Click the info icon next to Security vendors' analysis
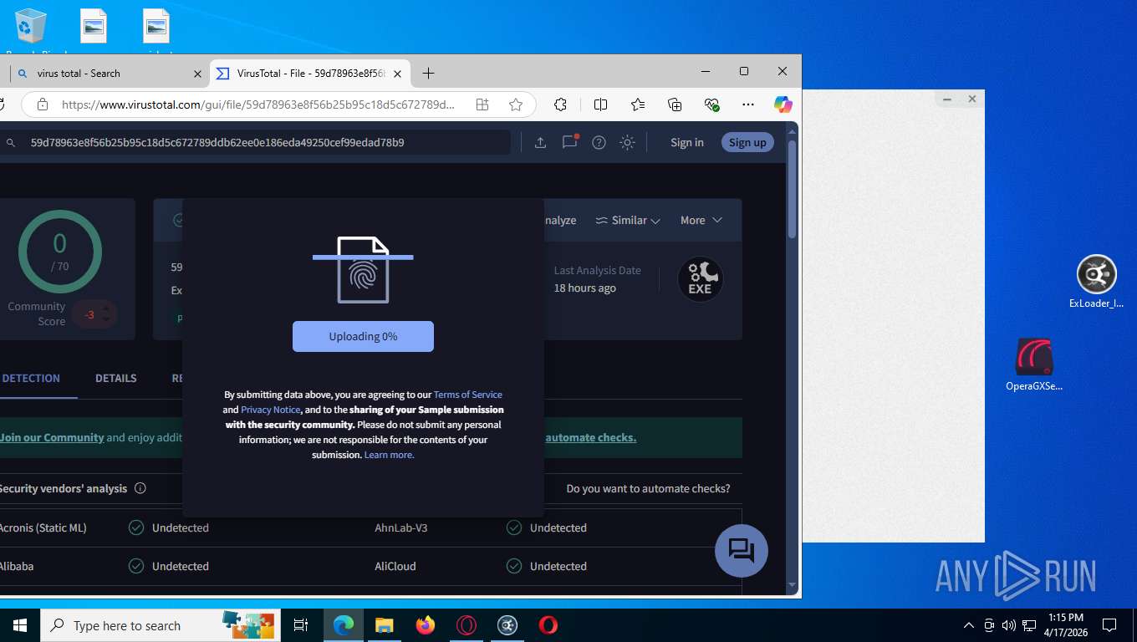Screen dimensions: 1137x642 [x=140, y=488]
